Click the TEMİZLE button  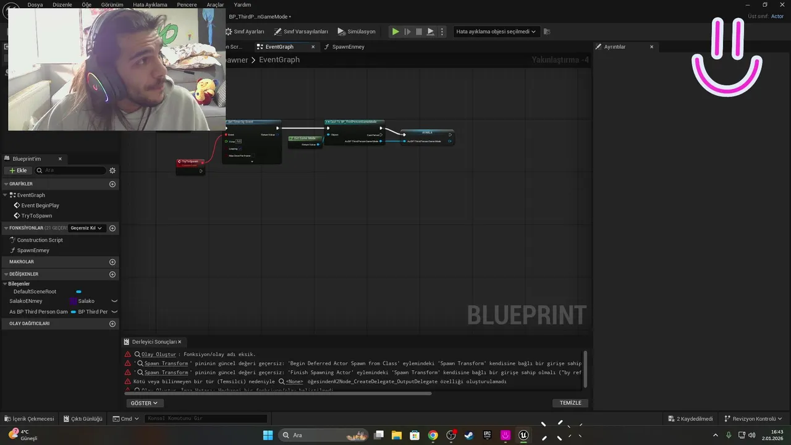(570, 403)
